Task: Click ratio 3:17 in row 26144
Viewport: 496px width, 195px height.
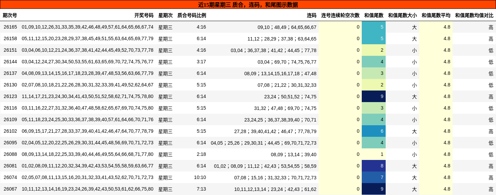Action: click(201, 62)
